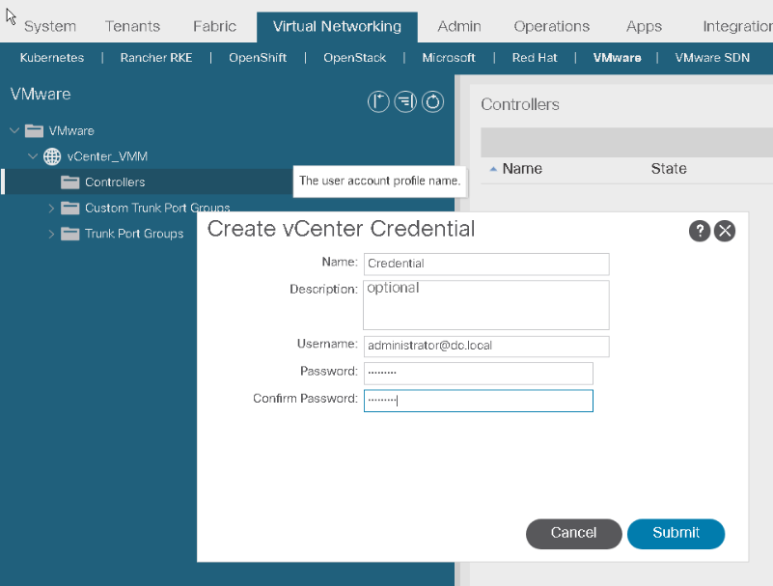Click the VMware navigation pane title
773x586 pixels.
tap(41, 94)
